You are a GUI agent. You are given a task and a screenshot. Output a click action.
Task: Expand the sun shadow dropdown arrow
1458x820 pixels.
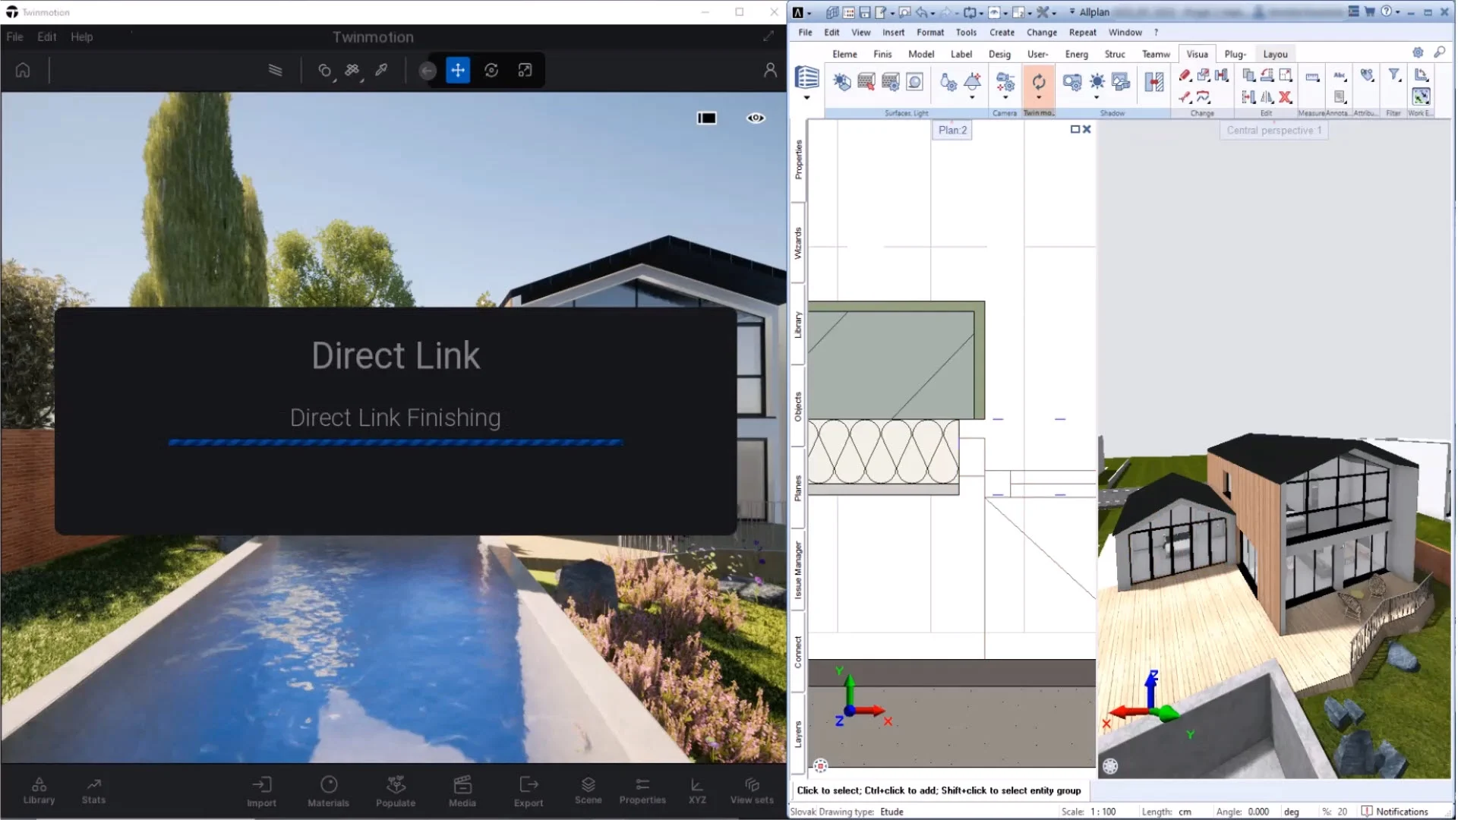click(1097, 97)
